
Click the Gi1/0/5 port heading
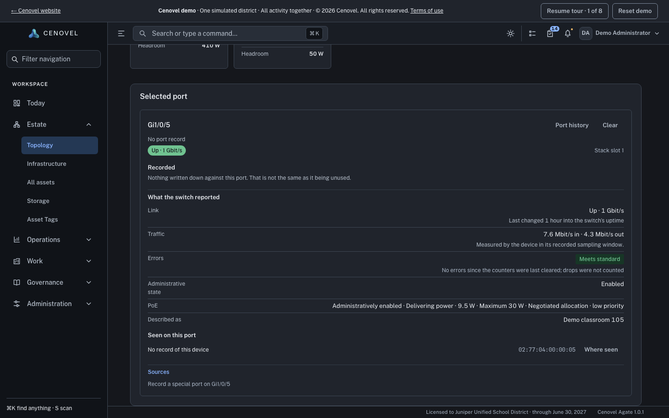(159, 125)
